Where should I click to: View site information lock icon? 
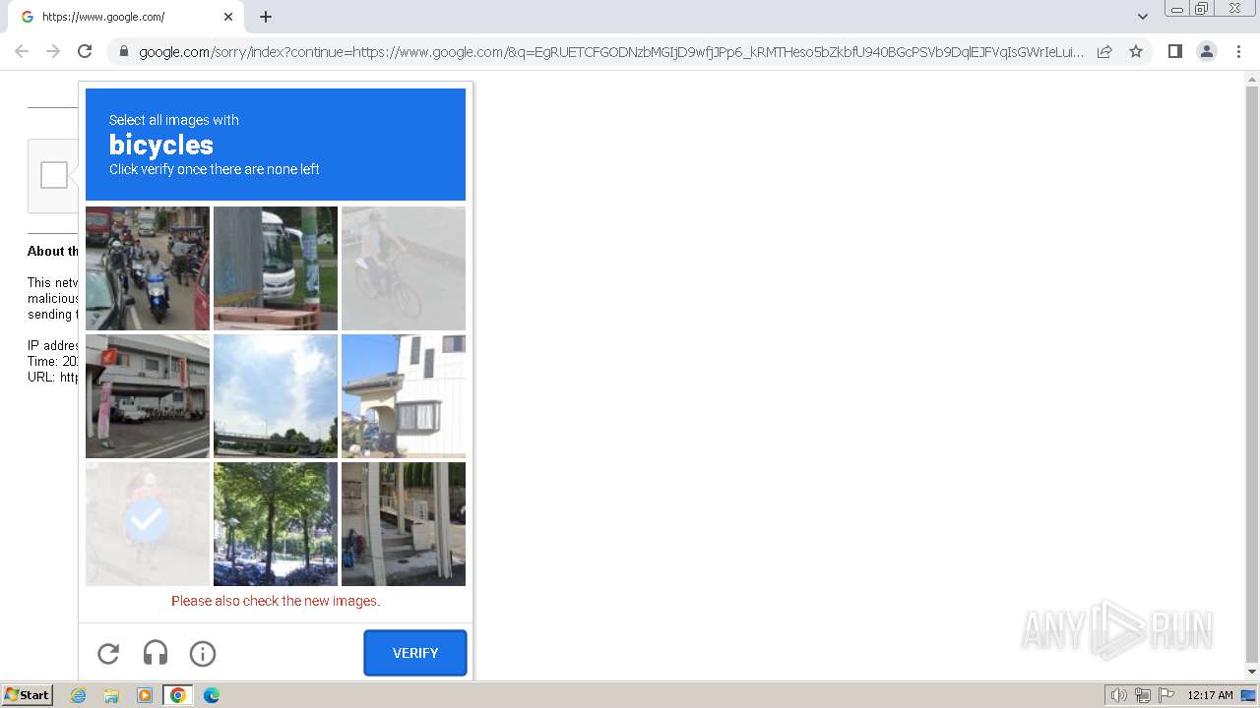point(123,51)
